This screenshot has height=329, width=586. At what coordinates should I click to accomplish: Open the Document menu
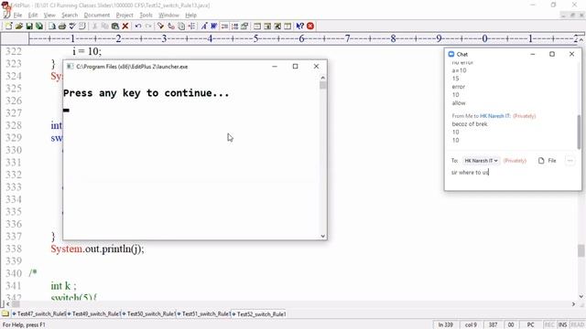[97, 16]
